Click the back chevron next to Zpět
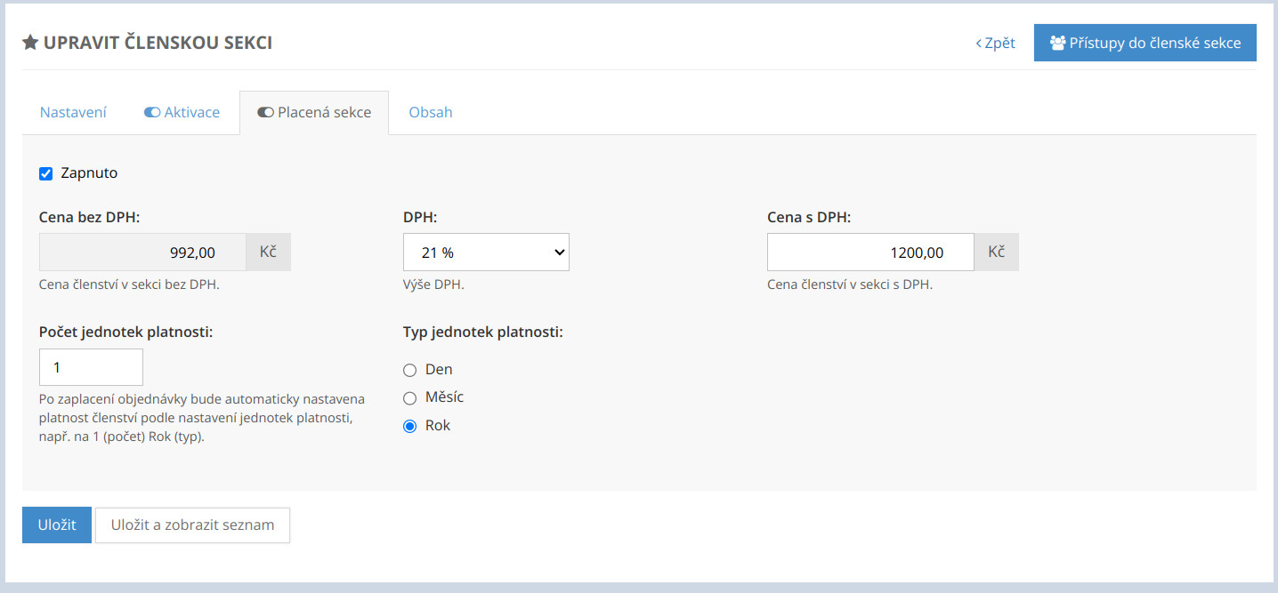The height and width of the screenshot is (593, 1278). click(979, 43)
